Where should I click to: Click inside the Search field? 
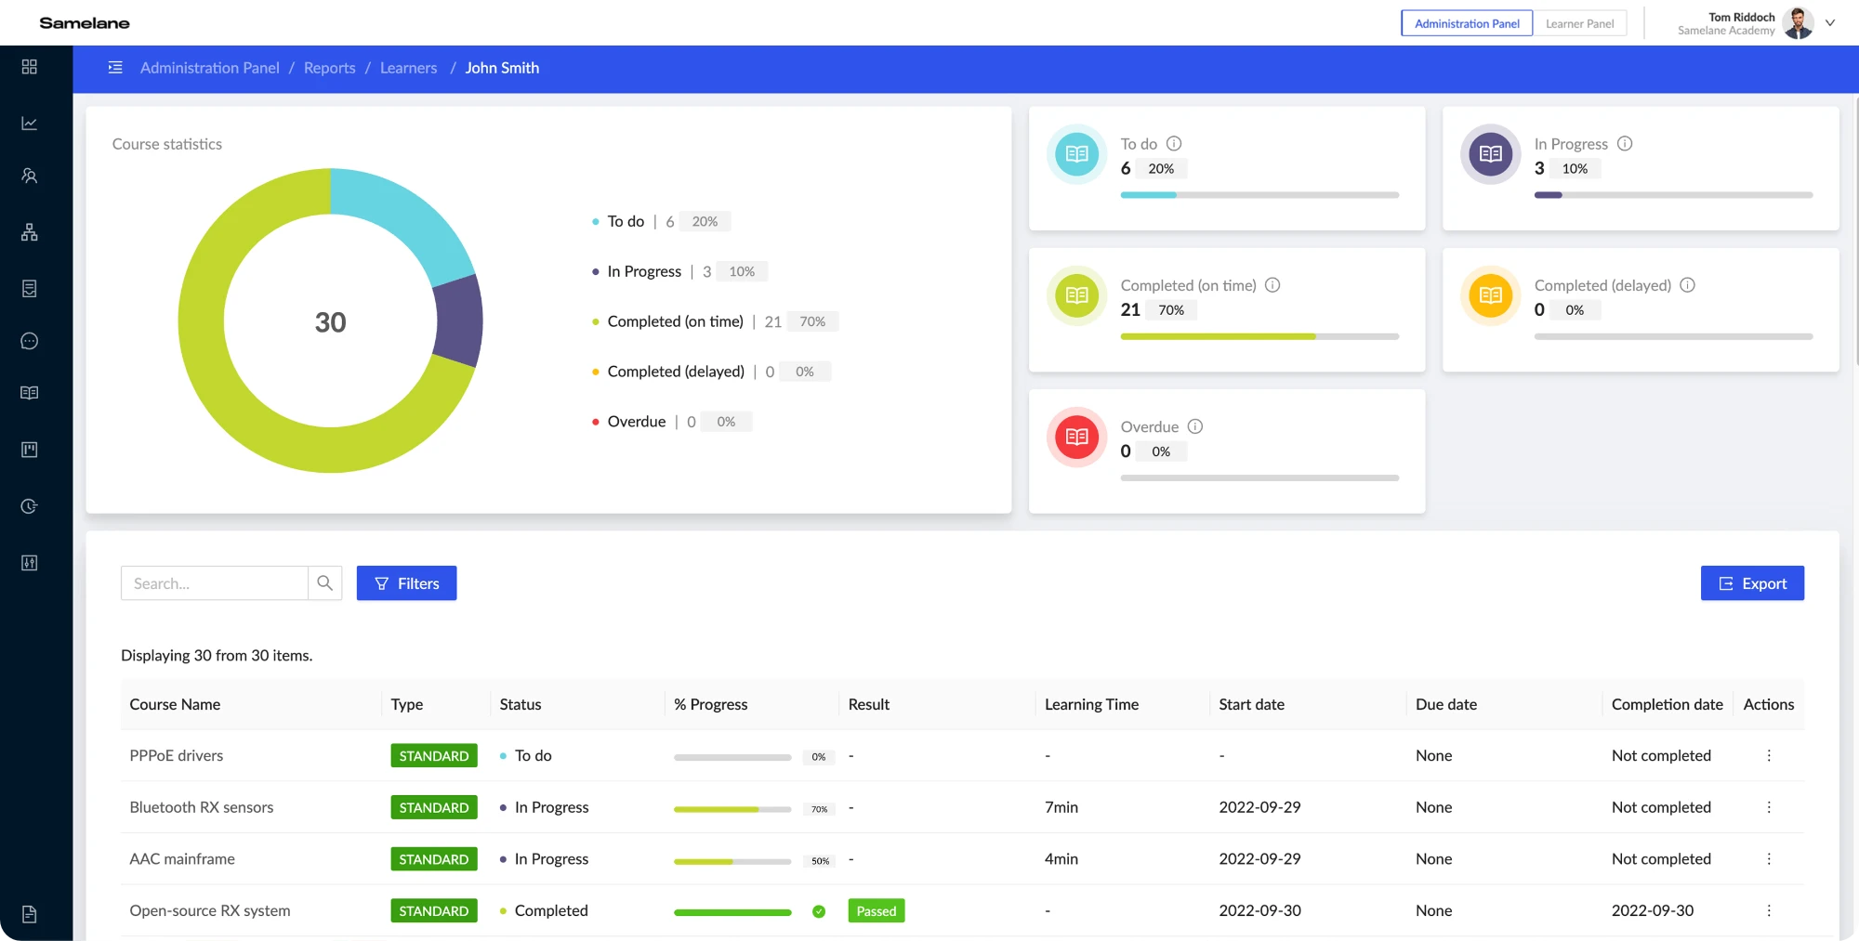[214, 582]
